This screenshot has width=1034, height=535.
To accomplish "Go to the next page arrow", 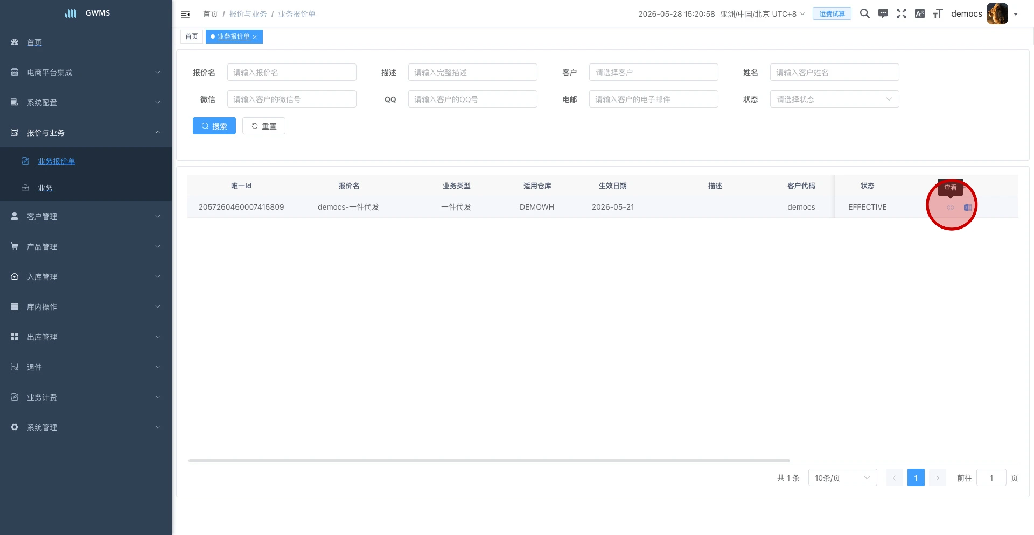I will pos(938,477).
